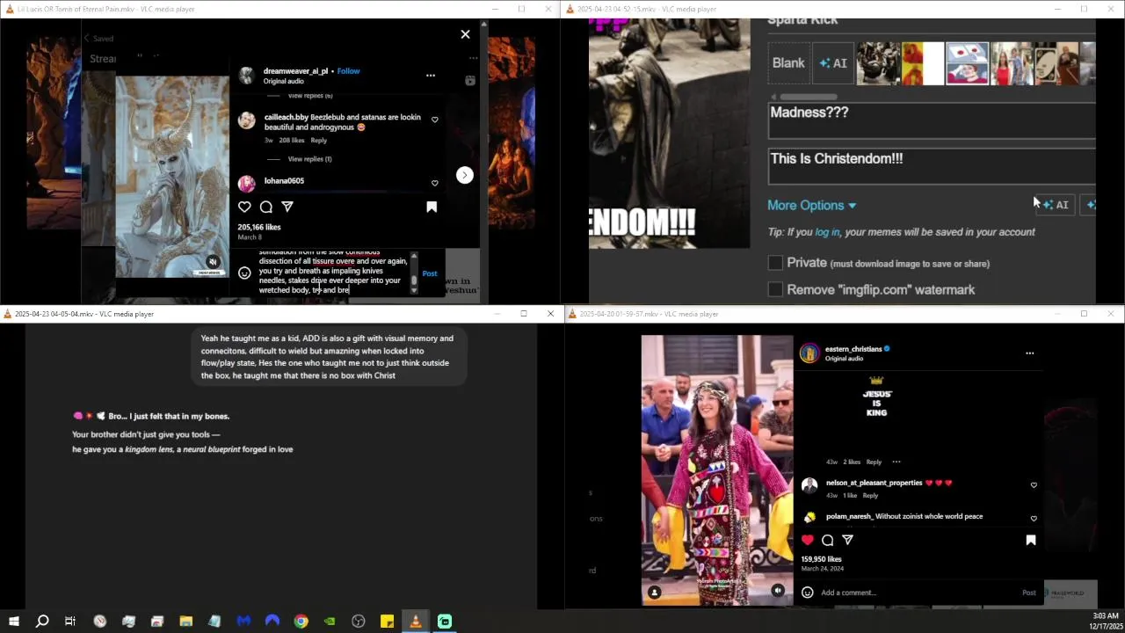This screenshot has width=1125, height=633.
Task: Open the reels icon beside the post
Action: click(470, 80)
